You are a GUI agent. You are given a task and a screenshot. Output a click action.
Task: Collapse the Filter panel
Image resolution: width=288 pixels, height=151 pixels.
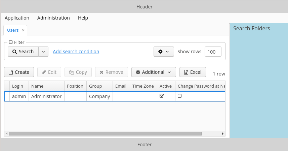tap(11, 42)
